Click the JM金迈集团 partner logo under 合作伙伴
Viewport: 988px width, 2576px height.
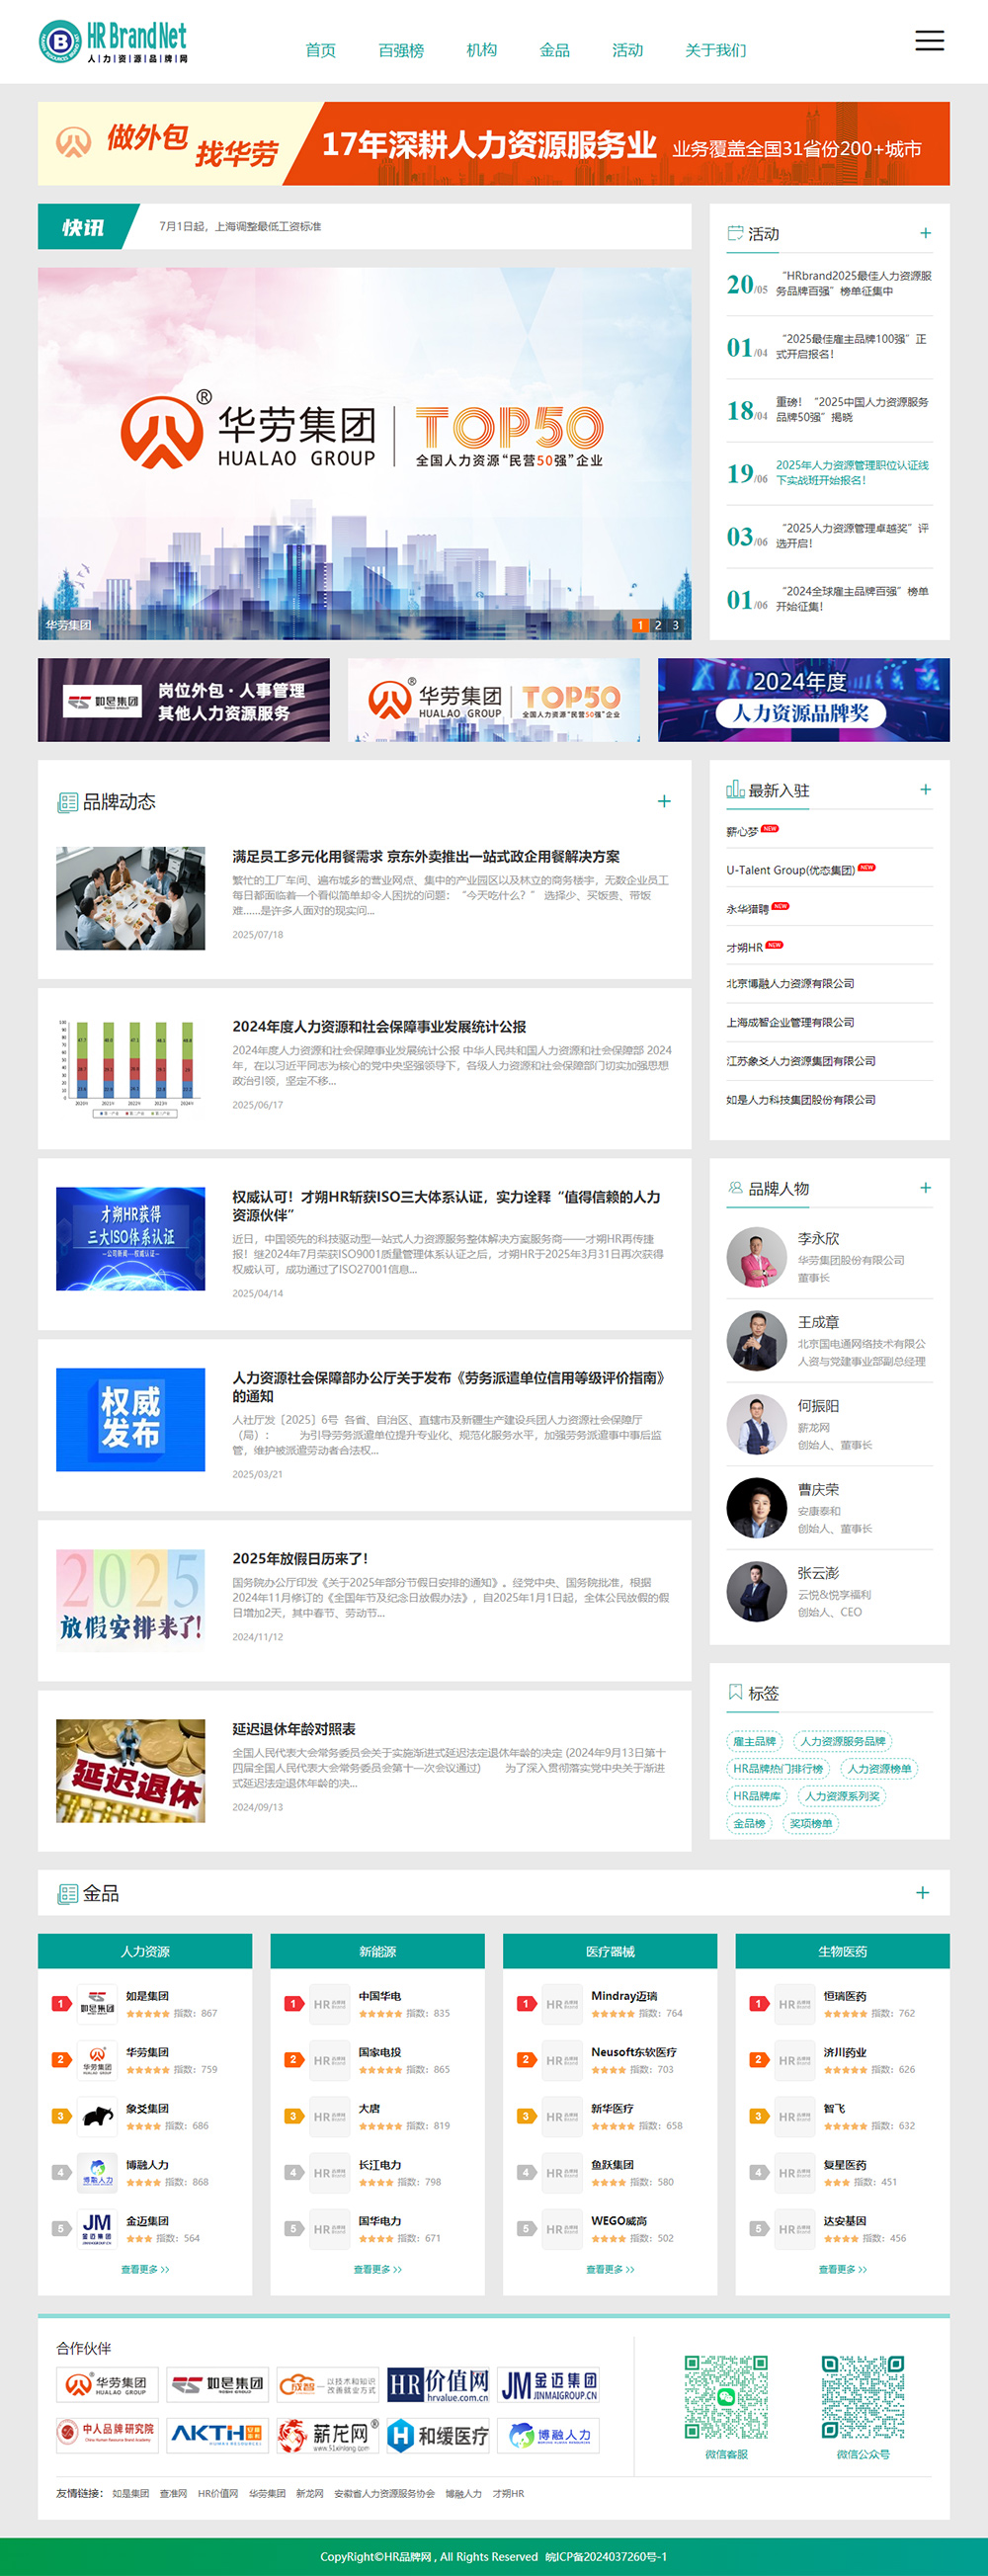click(x=548, y=2385)
